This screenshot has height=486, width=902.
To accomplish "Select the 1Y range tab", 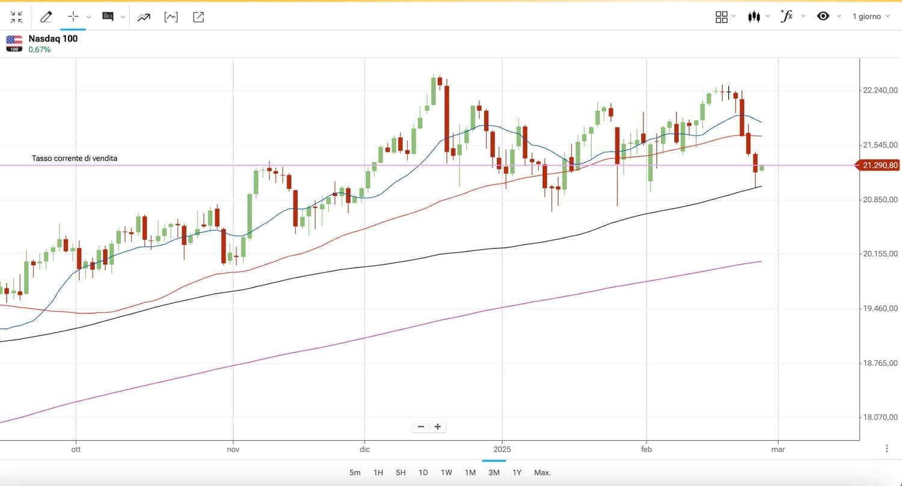I will (517, 472).
